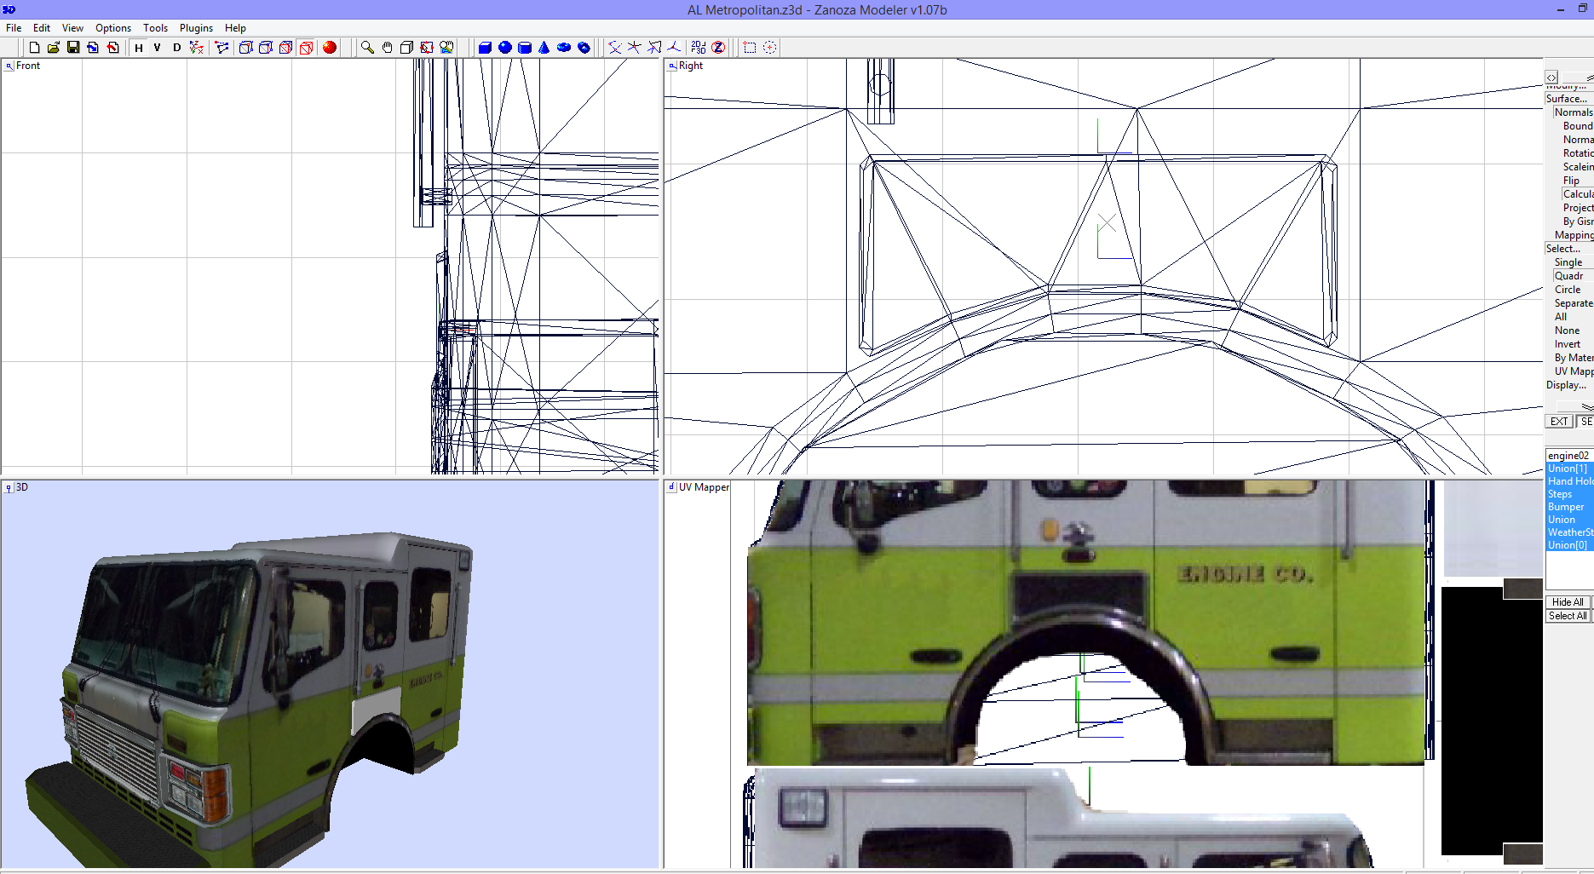Activate the Pan hand tool
1594x874 pixels.
(x=386, y=48)
